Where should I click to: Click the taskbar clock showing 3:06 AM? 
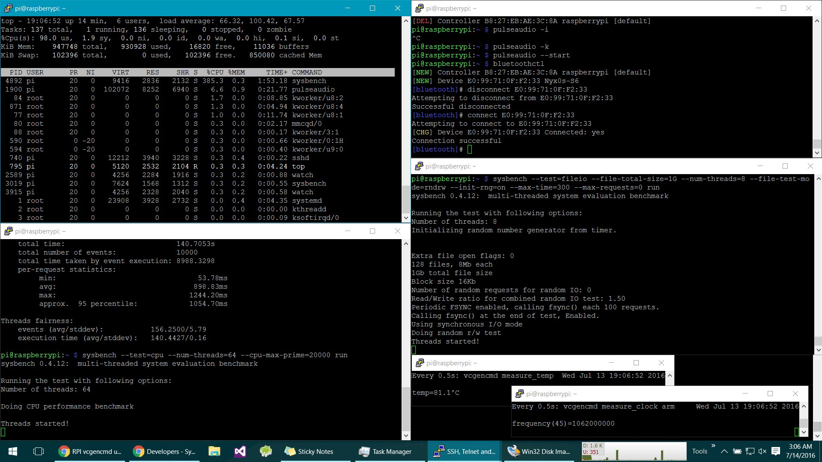[800, 451]
